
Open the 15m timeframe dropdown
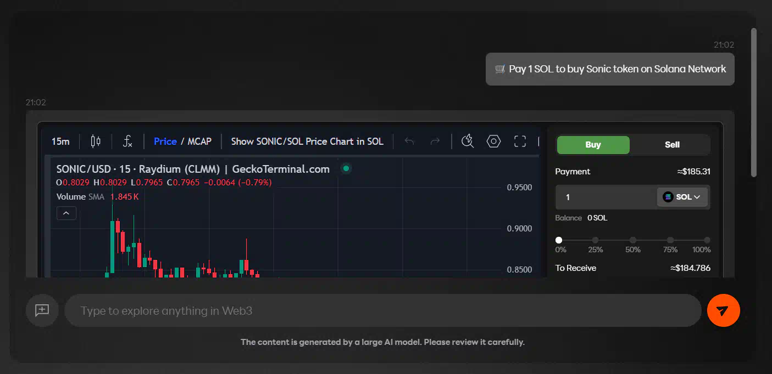tap(60, 141)
